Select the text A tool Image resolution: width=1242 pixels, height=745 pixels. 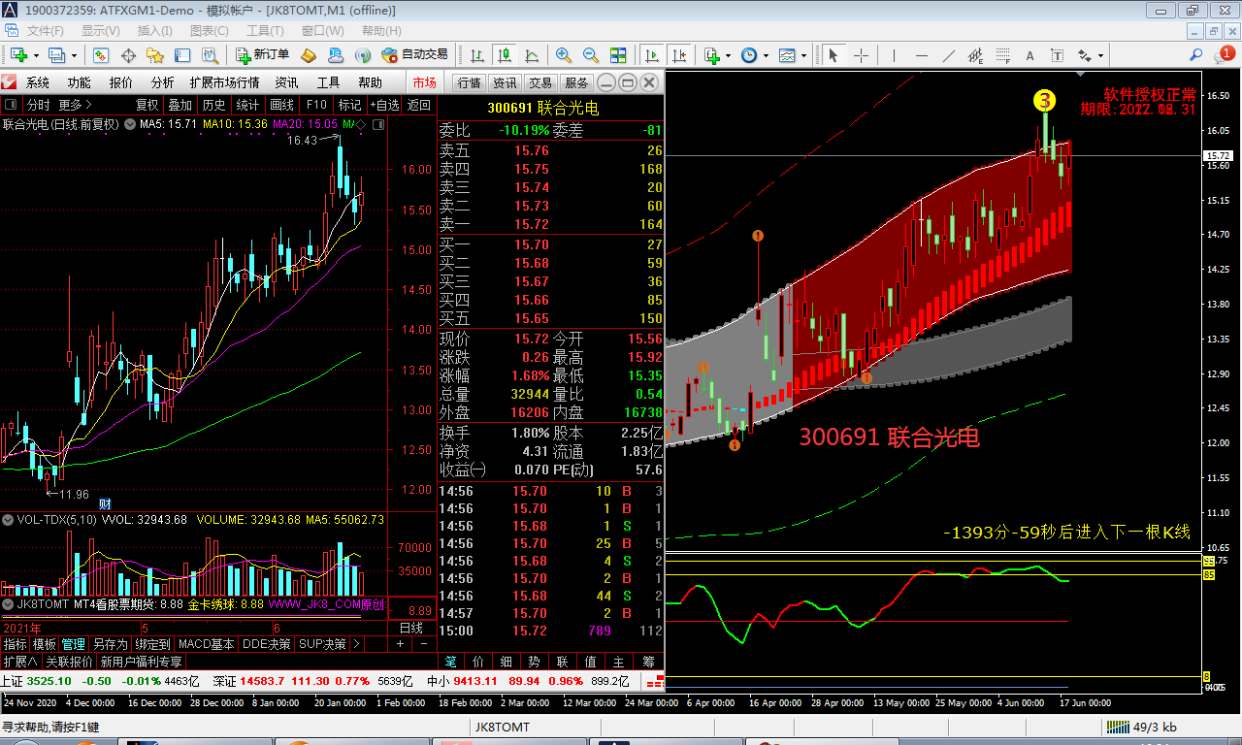tap(1030, 54)
